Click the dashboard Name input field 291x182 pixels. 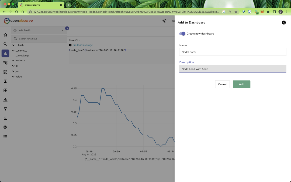233,52
